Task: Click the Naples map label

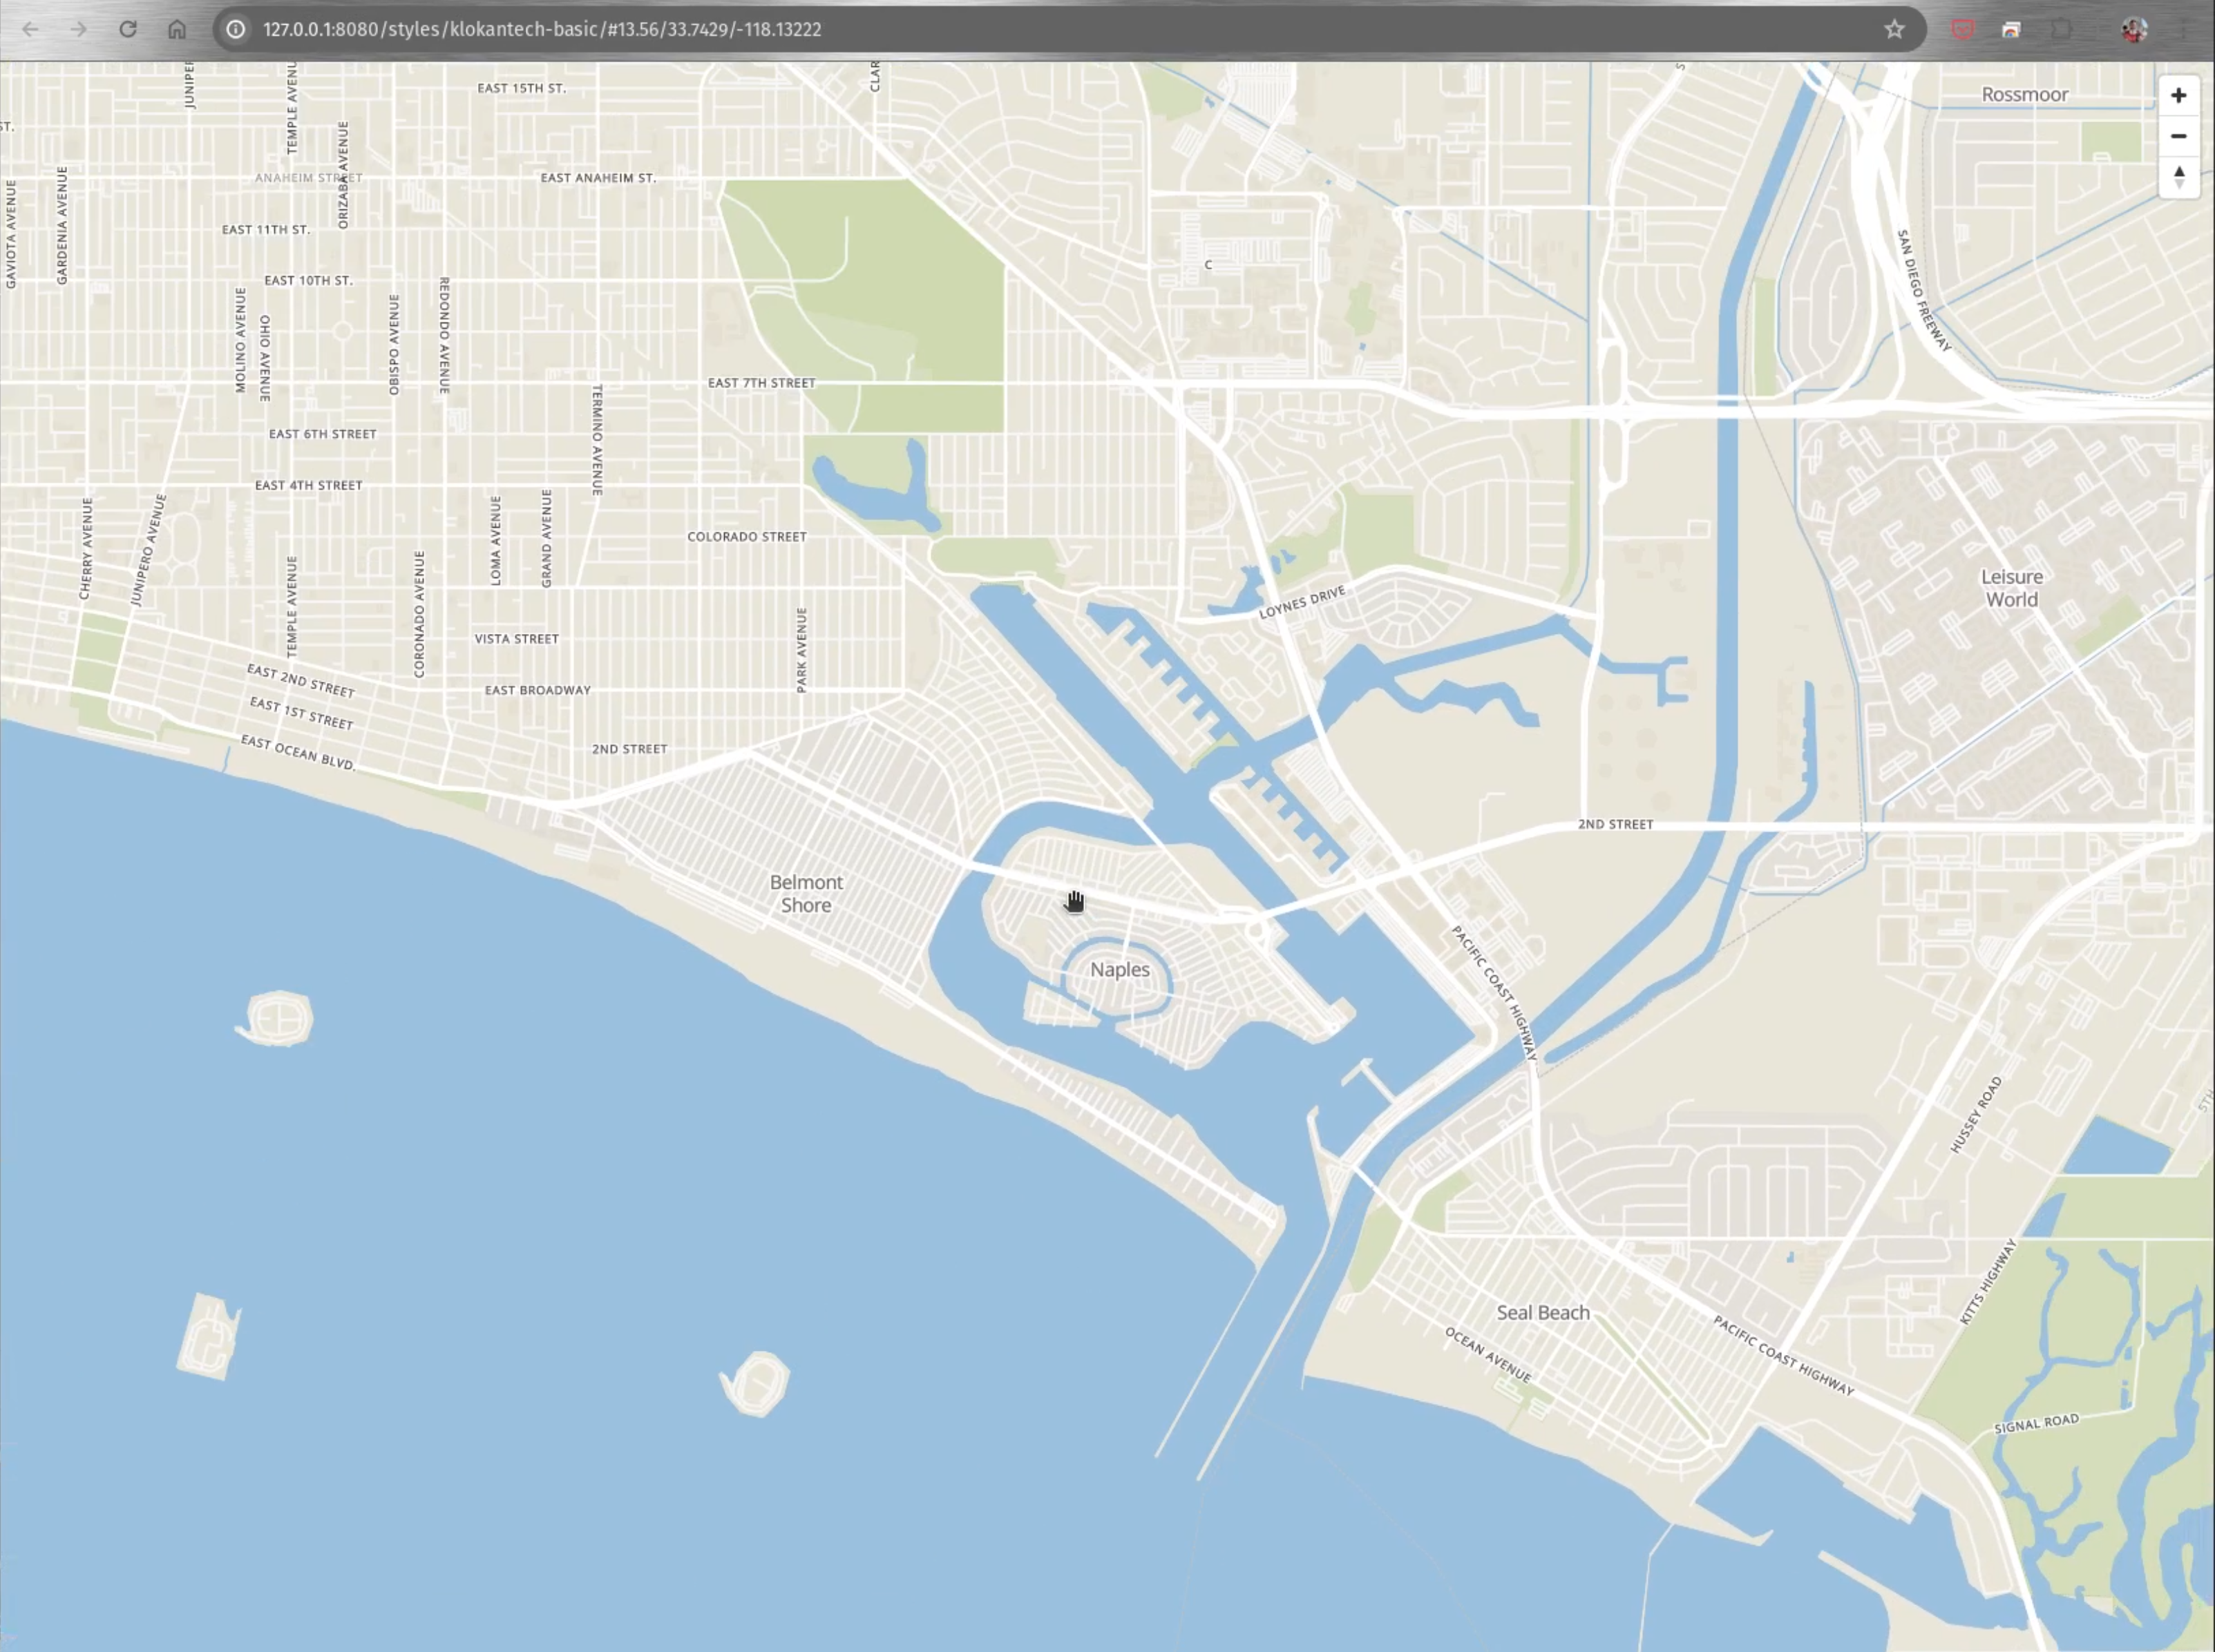Action: pyautogui.click(x=1119, y=970)
